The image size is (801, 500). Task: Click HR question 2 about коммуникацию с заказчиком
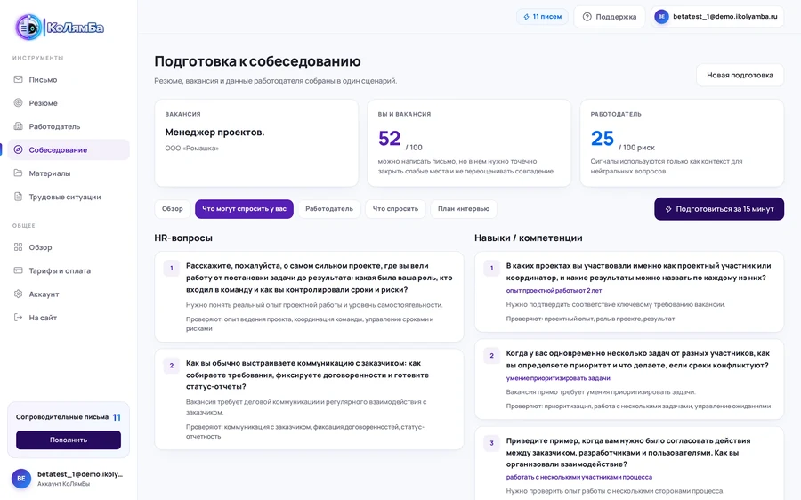[309, 399]
